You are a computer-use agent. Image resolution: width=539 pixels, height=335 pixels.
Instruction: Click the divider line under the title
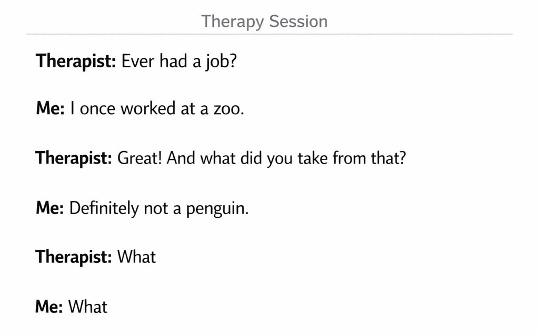(x=269, y=34)
